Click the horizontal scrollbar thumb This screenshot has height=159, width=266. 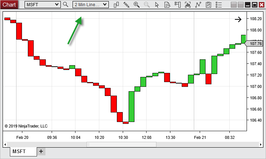(121, 144)
